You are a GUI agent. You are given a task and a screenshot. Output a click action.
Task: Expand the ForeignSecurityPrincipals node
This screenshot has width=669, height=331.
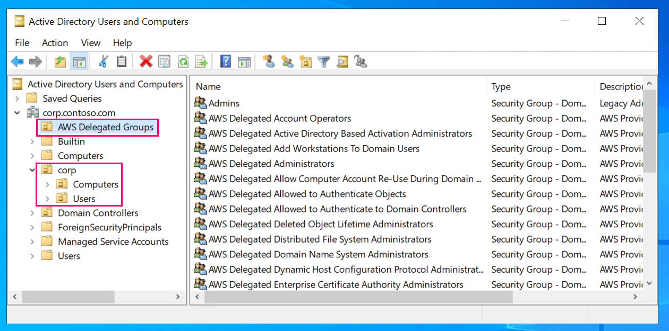(x=33, y=227)
